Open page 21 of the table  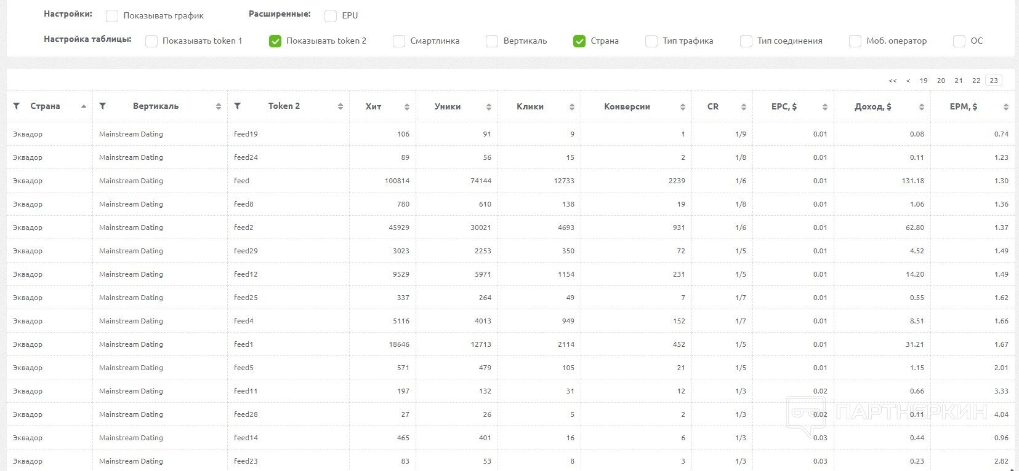click(x=959, y=81)
